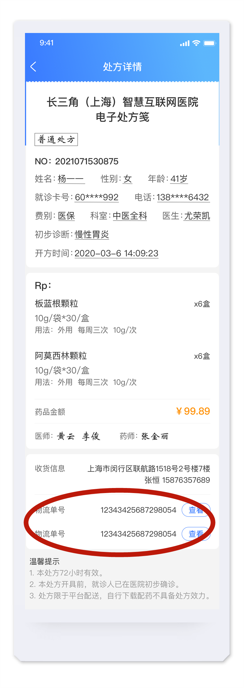Click the cellular signal strength icon
This screenshot has width=244, height=688.
click(x=185, y=44)
